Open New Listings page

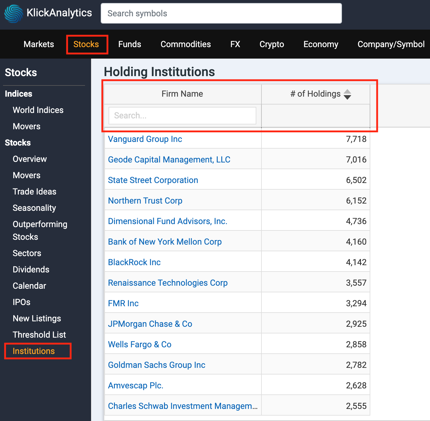tap(37, 318)
